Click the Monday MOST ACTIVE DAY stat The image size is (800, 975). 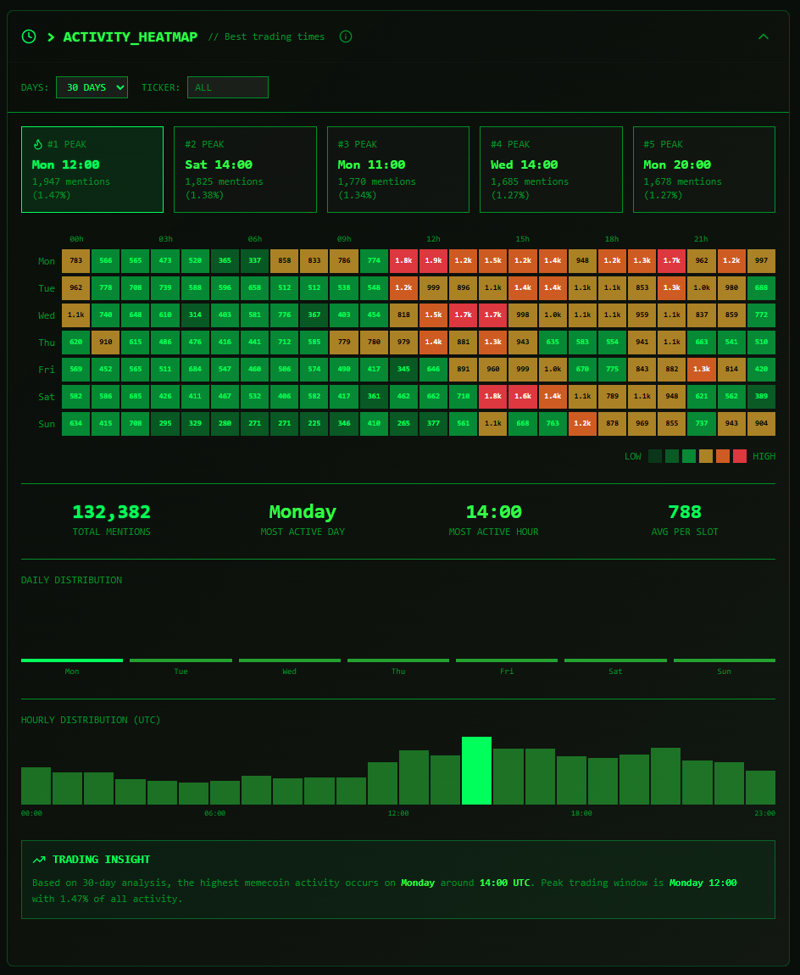(303, 519)
